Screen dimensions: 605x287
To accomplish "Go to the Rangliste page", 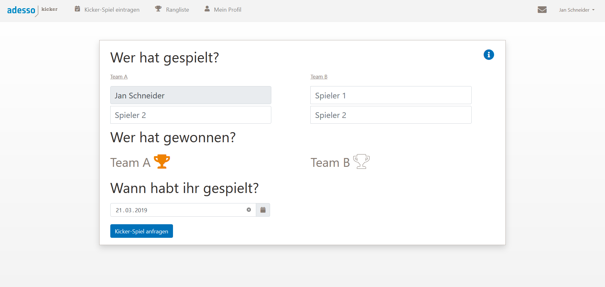I will pos(177,10).
